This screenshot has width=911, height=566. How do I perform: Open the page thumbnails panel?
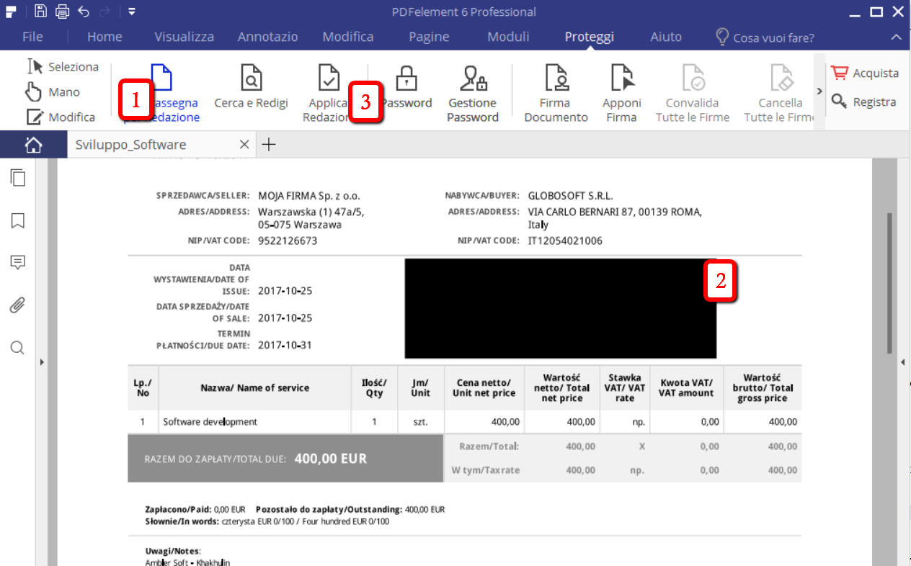coord(18,177)
